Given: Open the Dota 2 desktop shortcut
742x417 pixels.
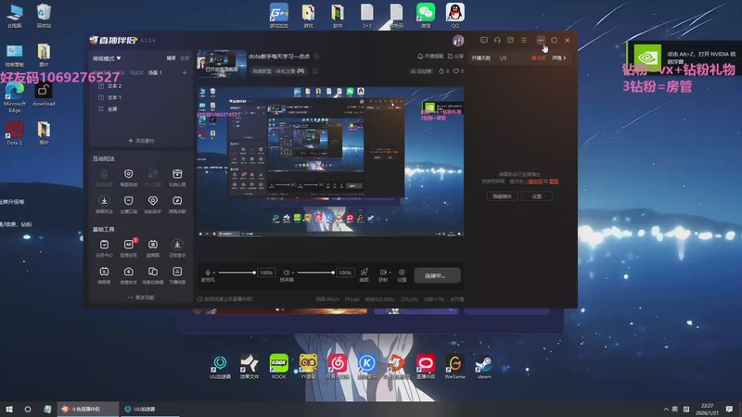Looking at the screenshot, I should (14, 133).
